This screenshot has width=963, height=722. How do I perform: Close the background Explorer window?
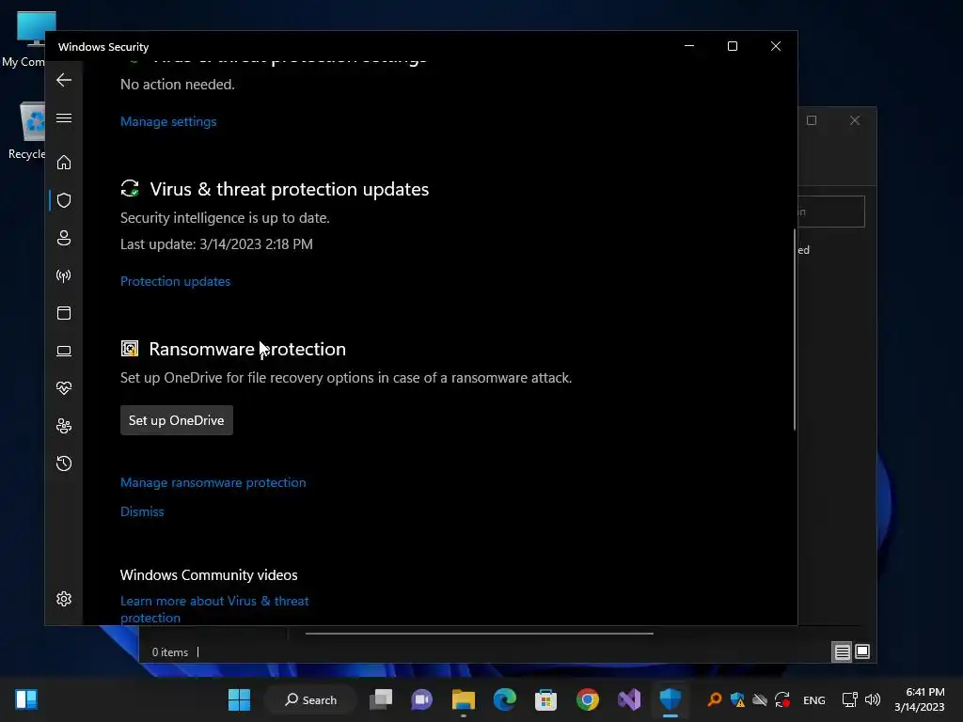[854, 120]
